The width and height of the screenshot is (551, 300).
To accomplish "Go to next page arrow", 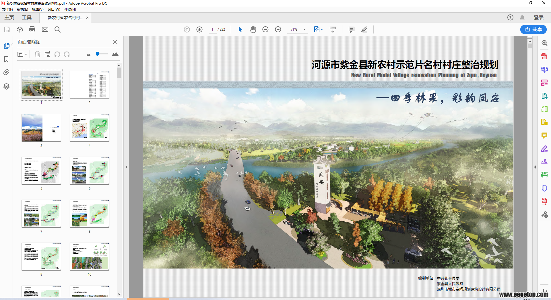I will click(199, 29).
